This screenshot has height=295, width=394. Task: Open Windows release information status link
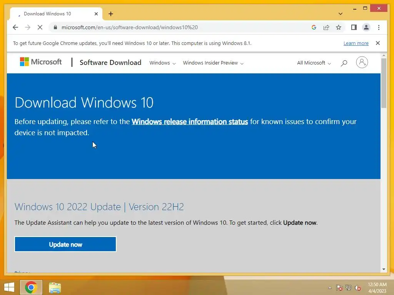click(x=190, y=122)
